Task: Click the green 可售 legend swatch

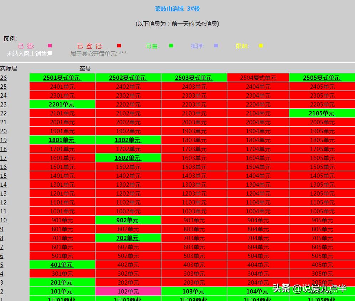Action: (x=171, y=46)
